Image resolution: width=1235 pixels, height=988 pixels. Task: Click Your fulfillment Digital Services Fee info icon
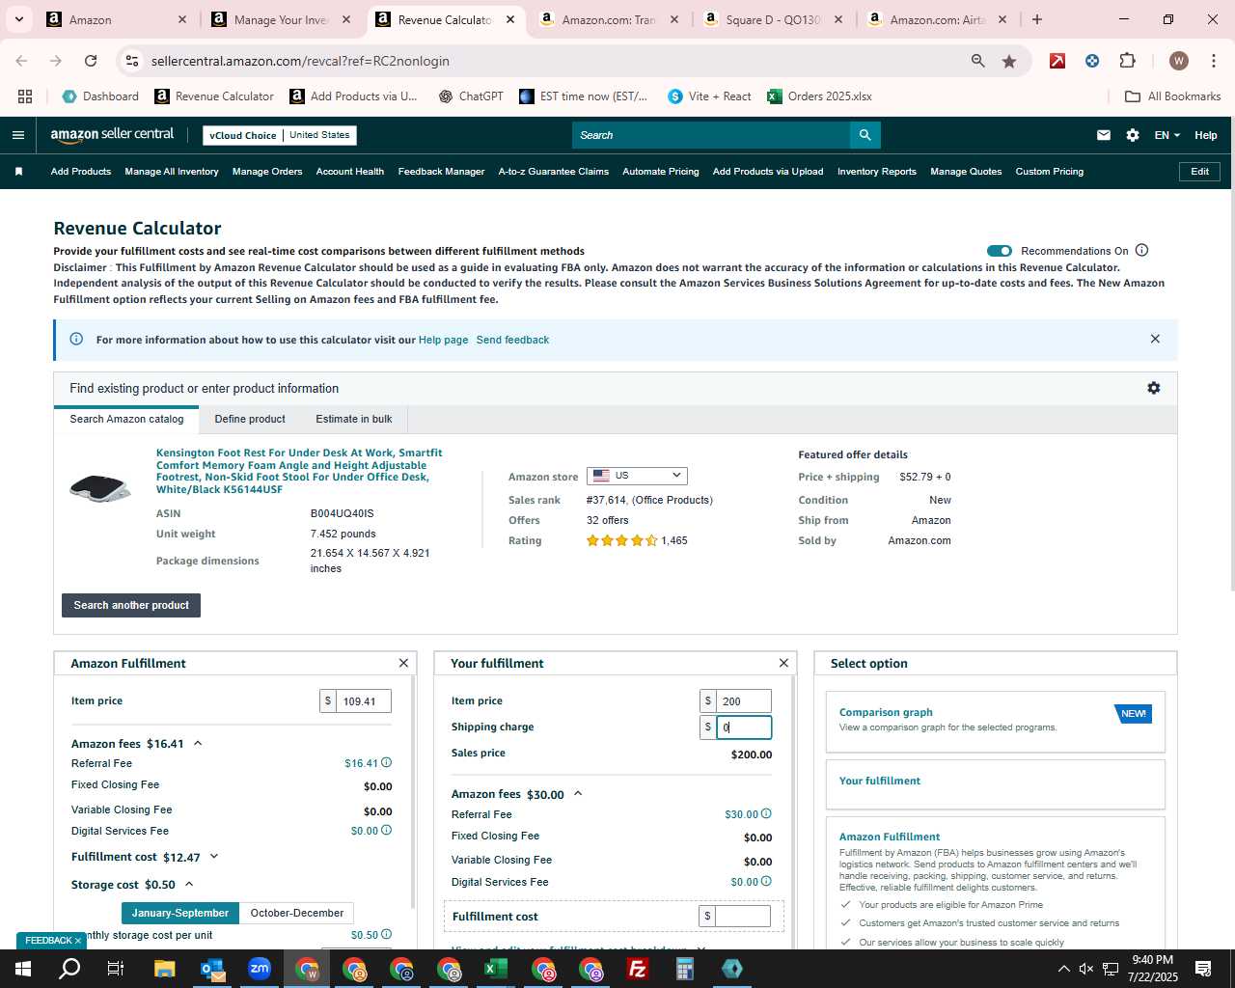766,881
